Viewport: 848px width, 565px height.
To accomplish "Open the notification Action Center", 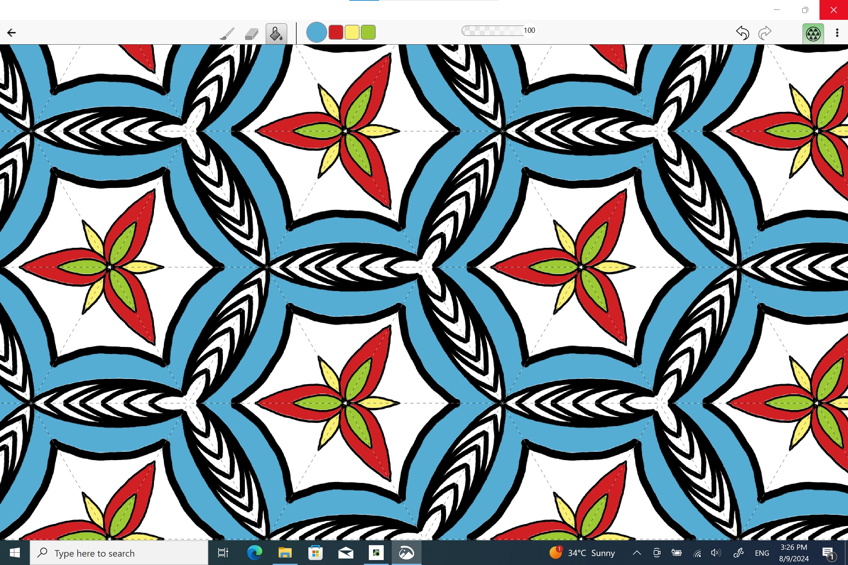I will pos(828,553).
